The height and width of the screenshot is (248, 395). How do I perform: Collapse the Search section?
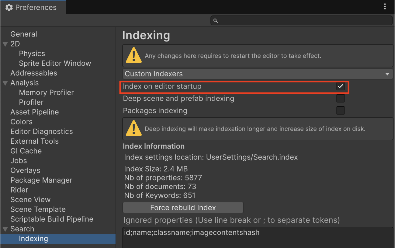coord(5,229)
